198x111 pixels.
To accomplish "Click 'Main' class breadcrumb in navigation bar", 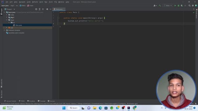I will 23,6.
